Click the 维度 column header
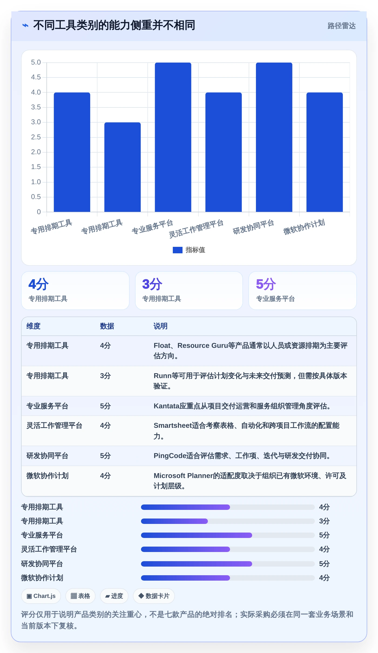Image resolution: width=378 pixels, height=653 pixels. pos(33,326)
